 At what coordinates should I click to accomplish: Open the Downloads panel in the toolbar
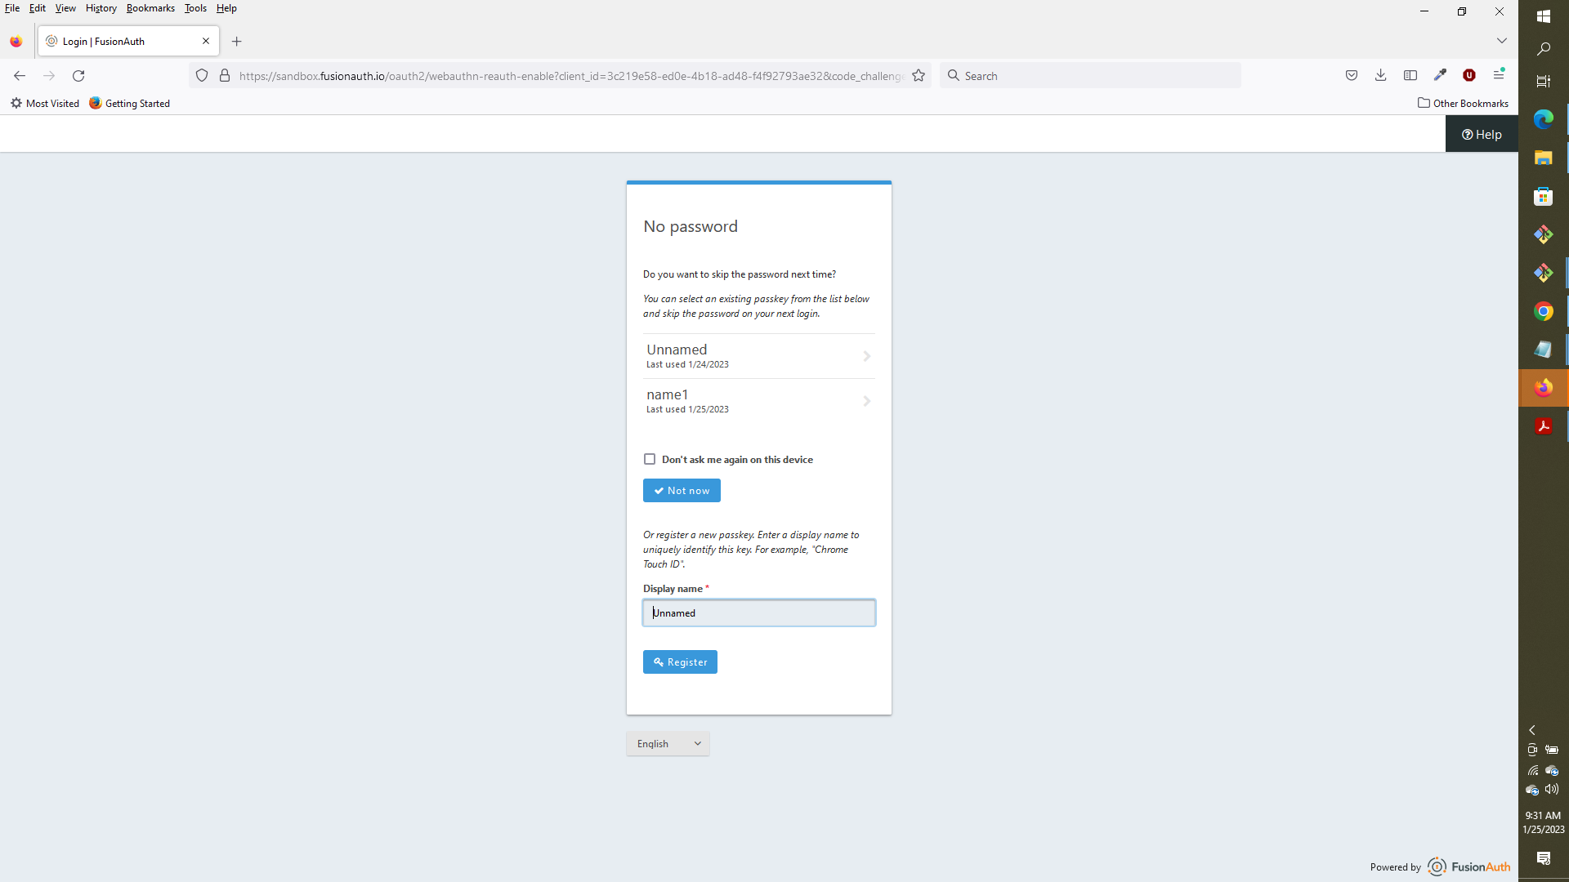click(1381, 75)
